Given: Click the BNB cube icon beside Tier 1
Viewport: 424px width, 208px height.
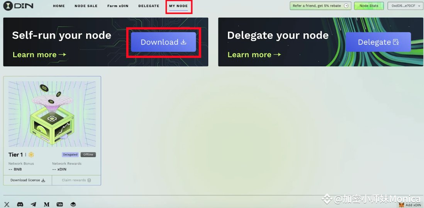Looking at the screenshot, I should click(x=31, y=155).
